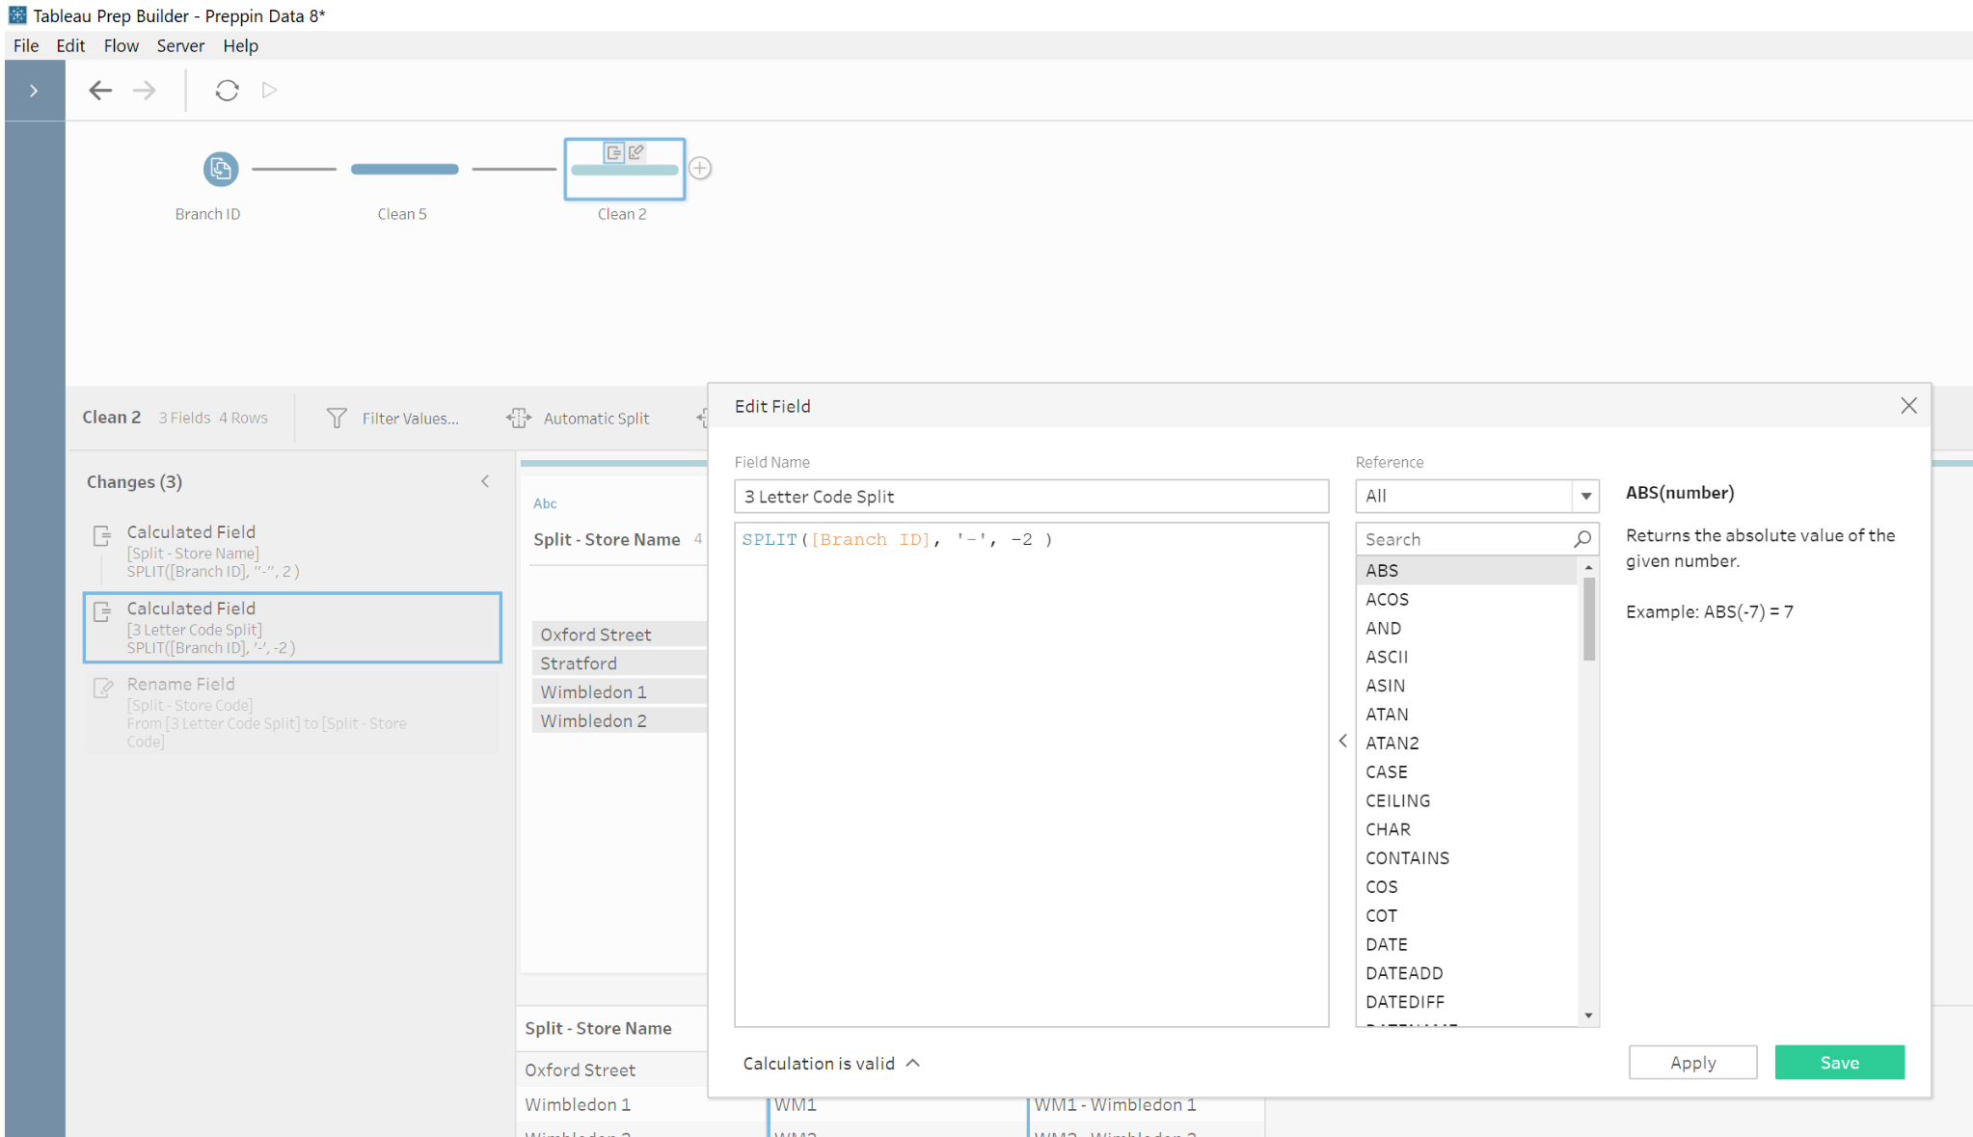Viewport: 1973px width, 1137px height.
Task: Click the Automatic Split icon
Action: (x=519, y=418)
